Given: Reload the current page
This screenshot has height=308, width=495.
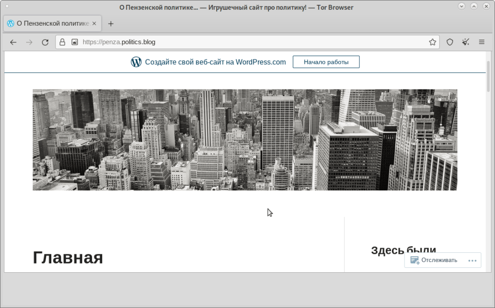Looking at the screenshot, I should tap(45, 42).
